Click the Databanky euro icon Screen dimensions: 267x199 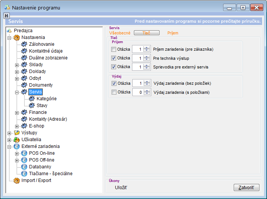click(x=25, y=167)
